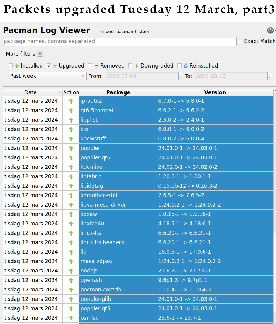Click the upgrade arrow icon for kdenlive
Image resolution: width=276 pixels, height=324 pixels.
[x=71, y=167]
